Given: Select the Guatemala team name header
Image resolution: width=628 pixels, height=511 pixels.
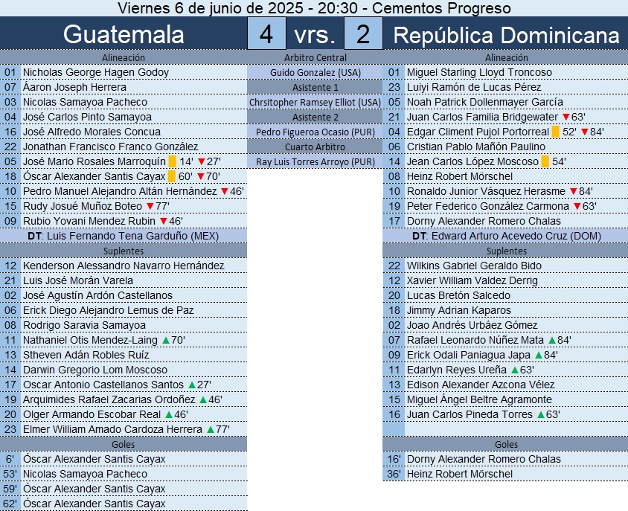Looking at the screenshot, I should point(124,34).
